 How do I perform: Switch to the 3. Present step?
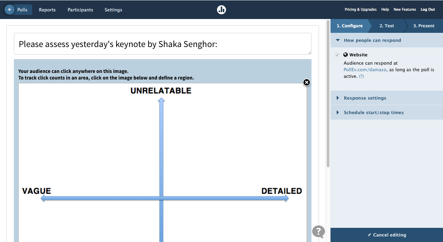pyautogui.click(x=424, y=26)
